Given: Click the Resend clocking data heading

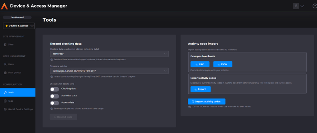Looking at the screenshot, I should click(x=66, y=44).
